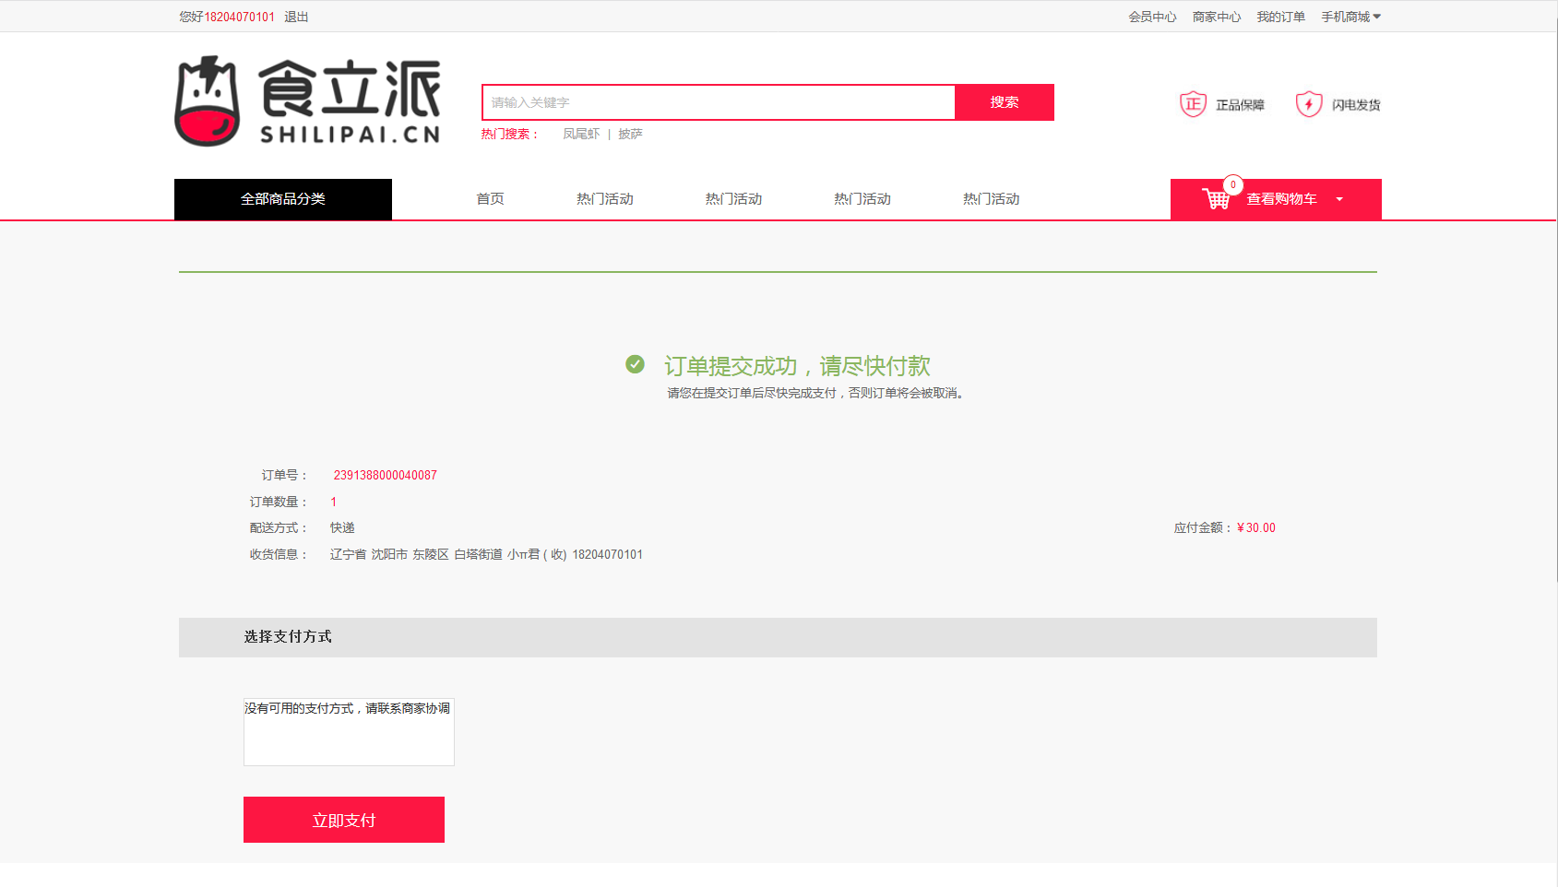Click the 搜索 search button

click(1005, 102)
